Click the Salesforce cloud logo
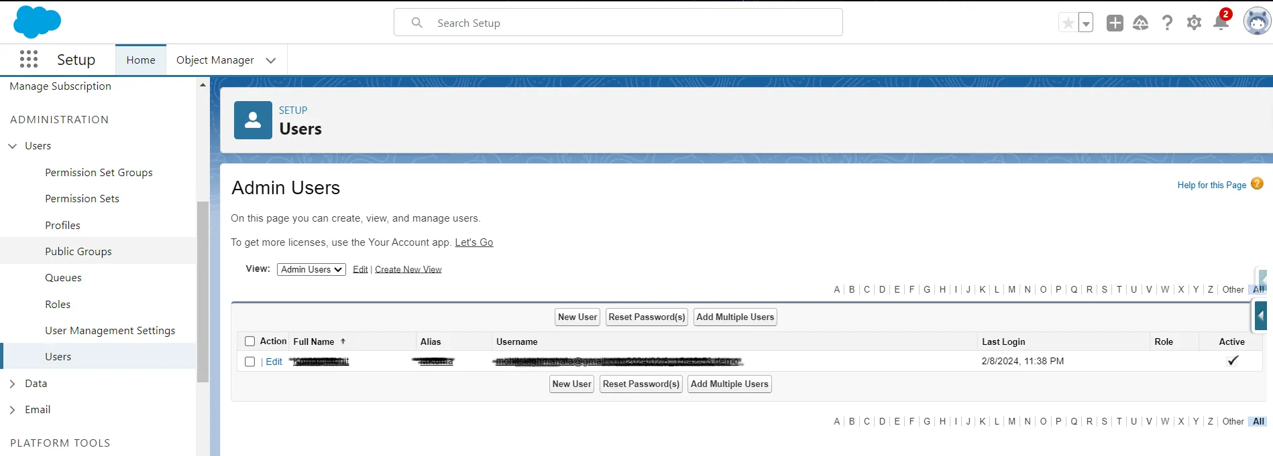This screenshot has height=456, width=1273. (x=37, y=22)
